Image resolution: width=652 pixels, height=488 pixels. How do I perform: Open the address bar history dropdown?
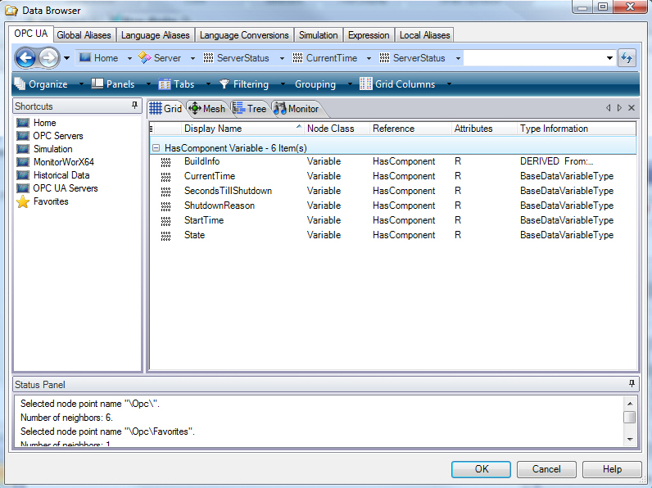[609, 58]
